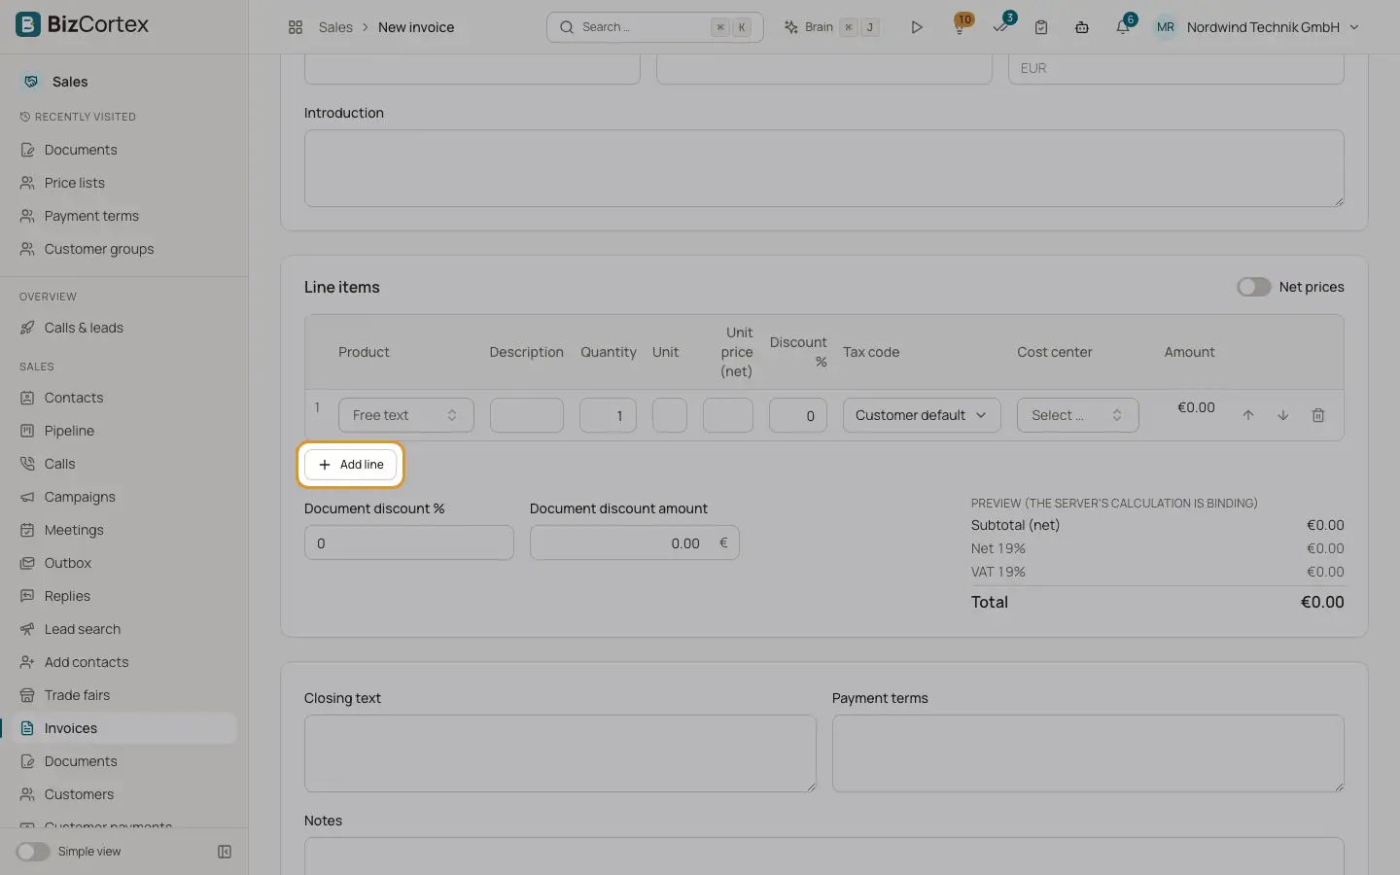The width and height of the screenshot is (1400, 875).
Task: Open Campaigns in the sidebar
Action: (80, 497)
